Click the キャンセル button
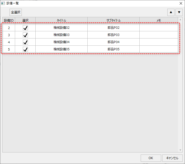The height and width of the screenshot is (164, 185). (172, 158)
